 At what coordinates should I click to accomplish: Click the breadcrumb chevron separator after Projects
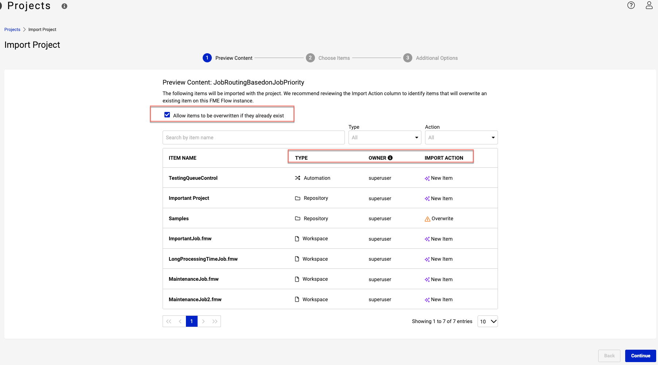tap(24, 30)
